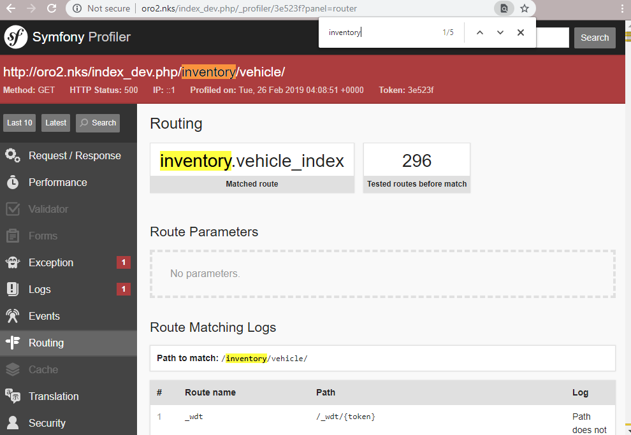Viewport: 631px width, 435px height.
Task: Go to previous find result
Action: tap(480, 32)
